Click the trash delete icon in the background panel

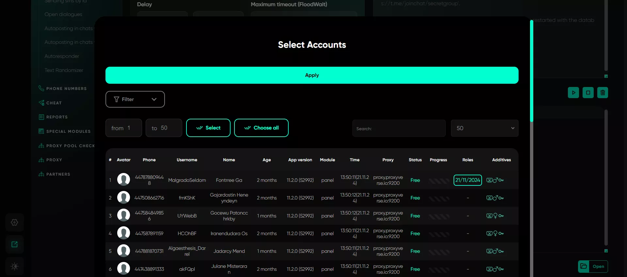603,93
